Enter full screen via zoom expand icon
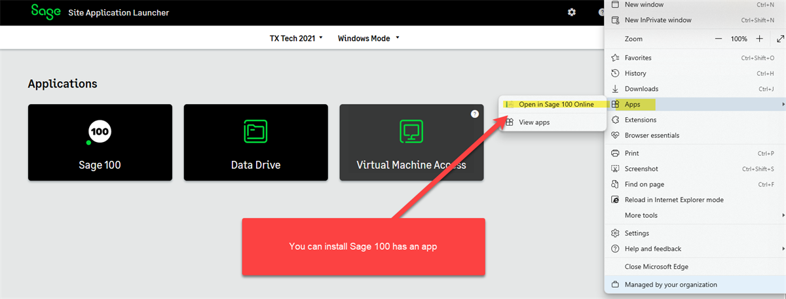 tap(780, 39)
